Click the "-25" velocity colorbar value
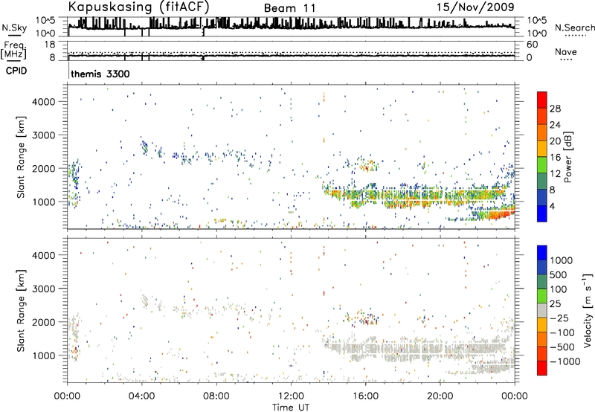 (559, 318)
